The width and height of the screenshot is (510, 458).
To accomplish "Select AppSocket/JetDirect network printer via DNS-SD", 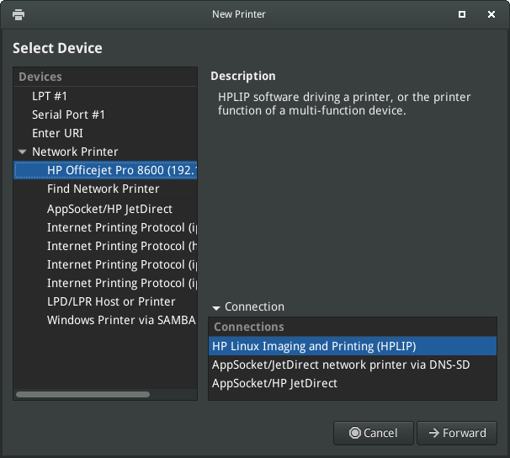I will [353, 365].
